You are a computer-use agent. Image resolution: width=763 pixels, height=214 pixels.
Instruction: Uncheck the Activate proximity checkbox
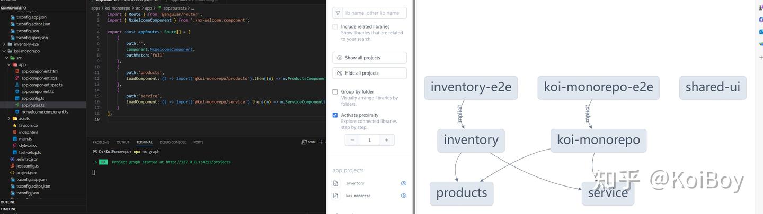[335, 115]
